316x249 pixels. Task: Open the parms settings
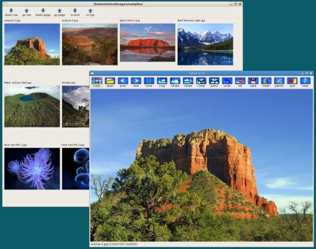(279, 82)
